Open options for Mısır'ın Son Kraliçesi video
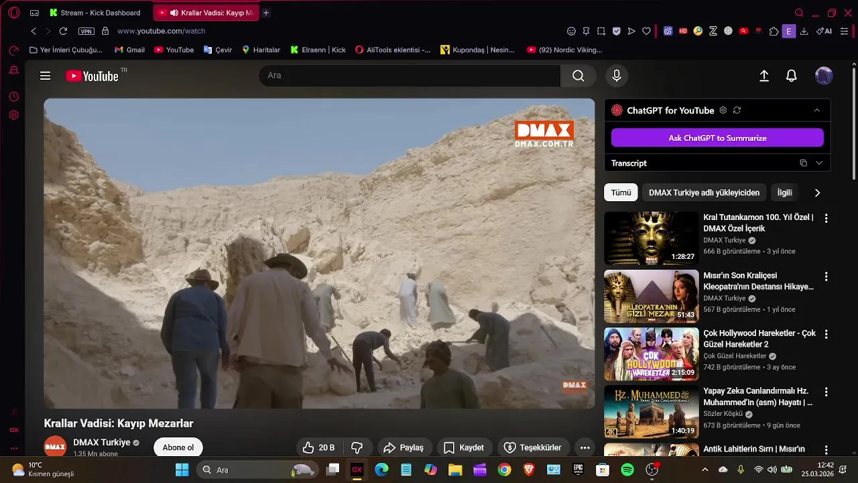Image resolution: width=858 pixels, height=483 pixels. [x=826, y=276]
